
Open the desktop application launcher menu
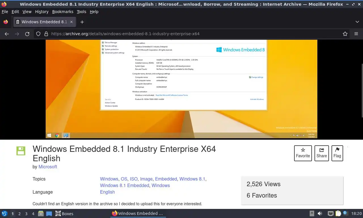[x=5, y=213]
